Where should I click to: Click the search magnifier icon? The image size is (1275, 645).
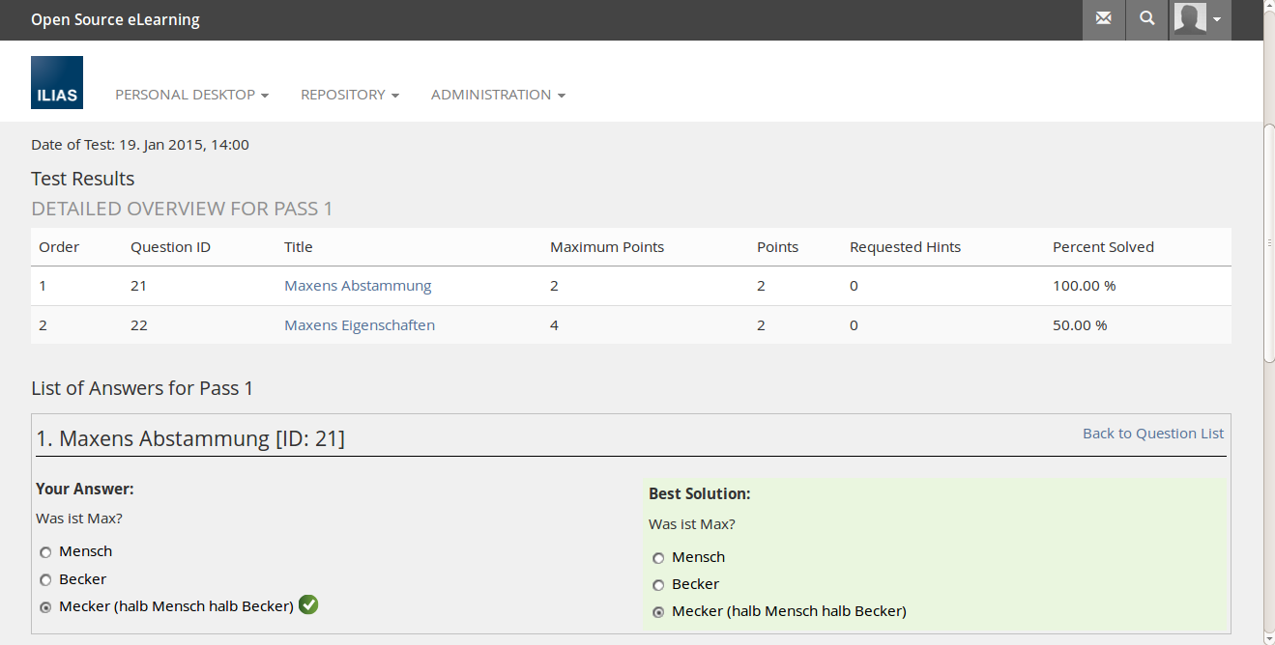[1147, 19]
